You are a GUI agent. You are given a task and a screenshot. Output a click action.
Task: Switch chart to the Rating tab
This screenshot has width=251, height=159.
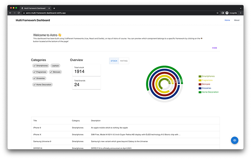[x=124, y=61]
